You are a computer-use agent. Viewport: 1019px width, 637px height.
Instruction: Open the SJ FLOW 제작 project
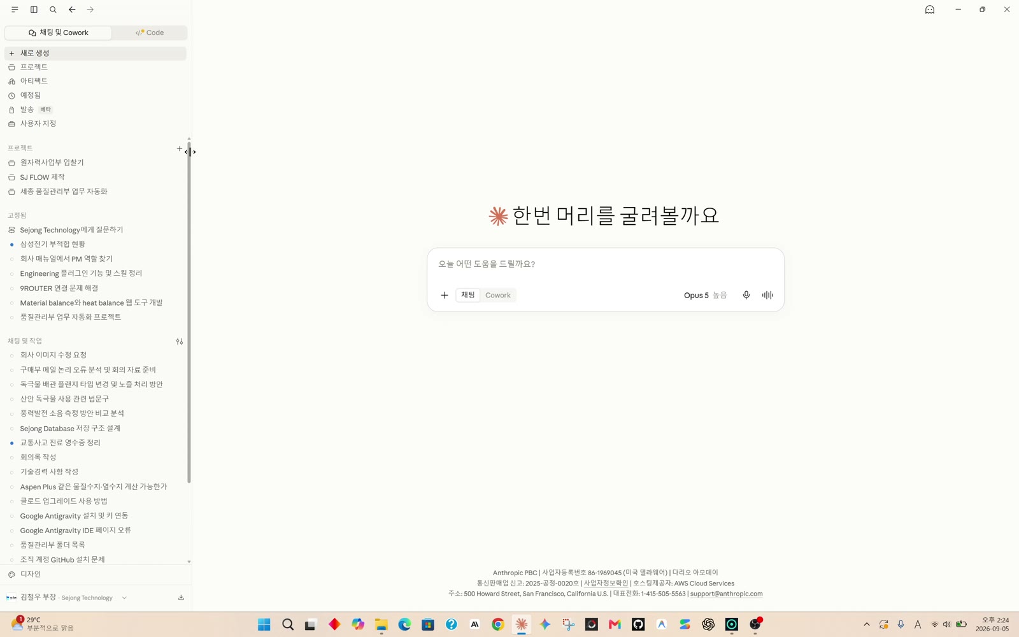pos(96,177)
